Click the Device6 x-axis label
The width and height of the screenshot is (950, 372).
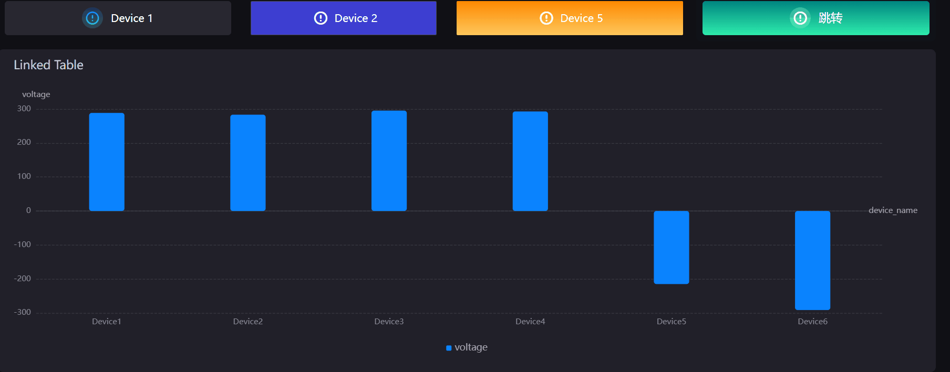812,322
